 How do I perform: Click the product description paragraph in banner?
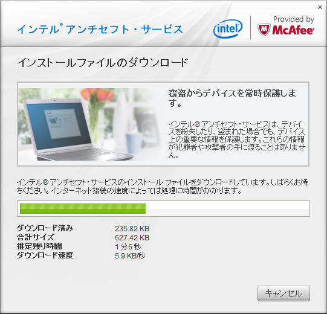tap(236, 139)
